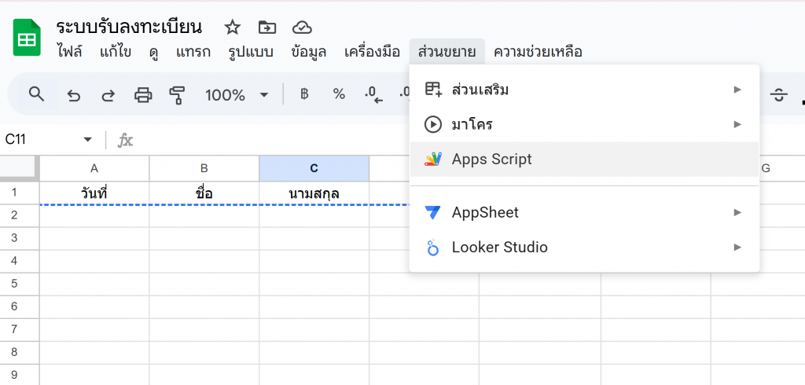Select row 1 header
The width and height of the screenshot is (805, 385).
20,193
